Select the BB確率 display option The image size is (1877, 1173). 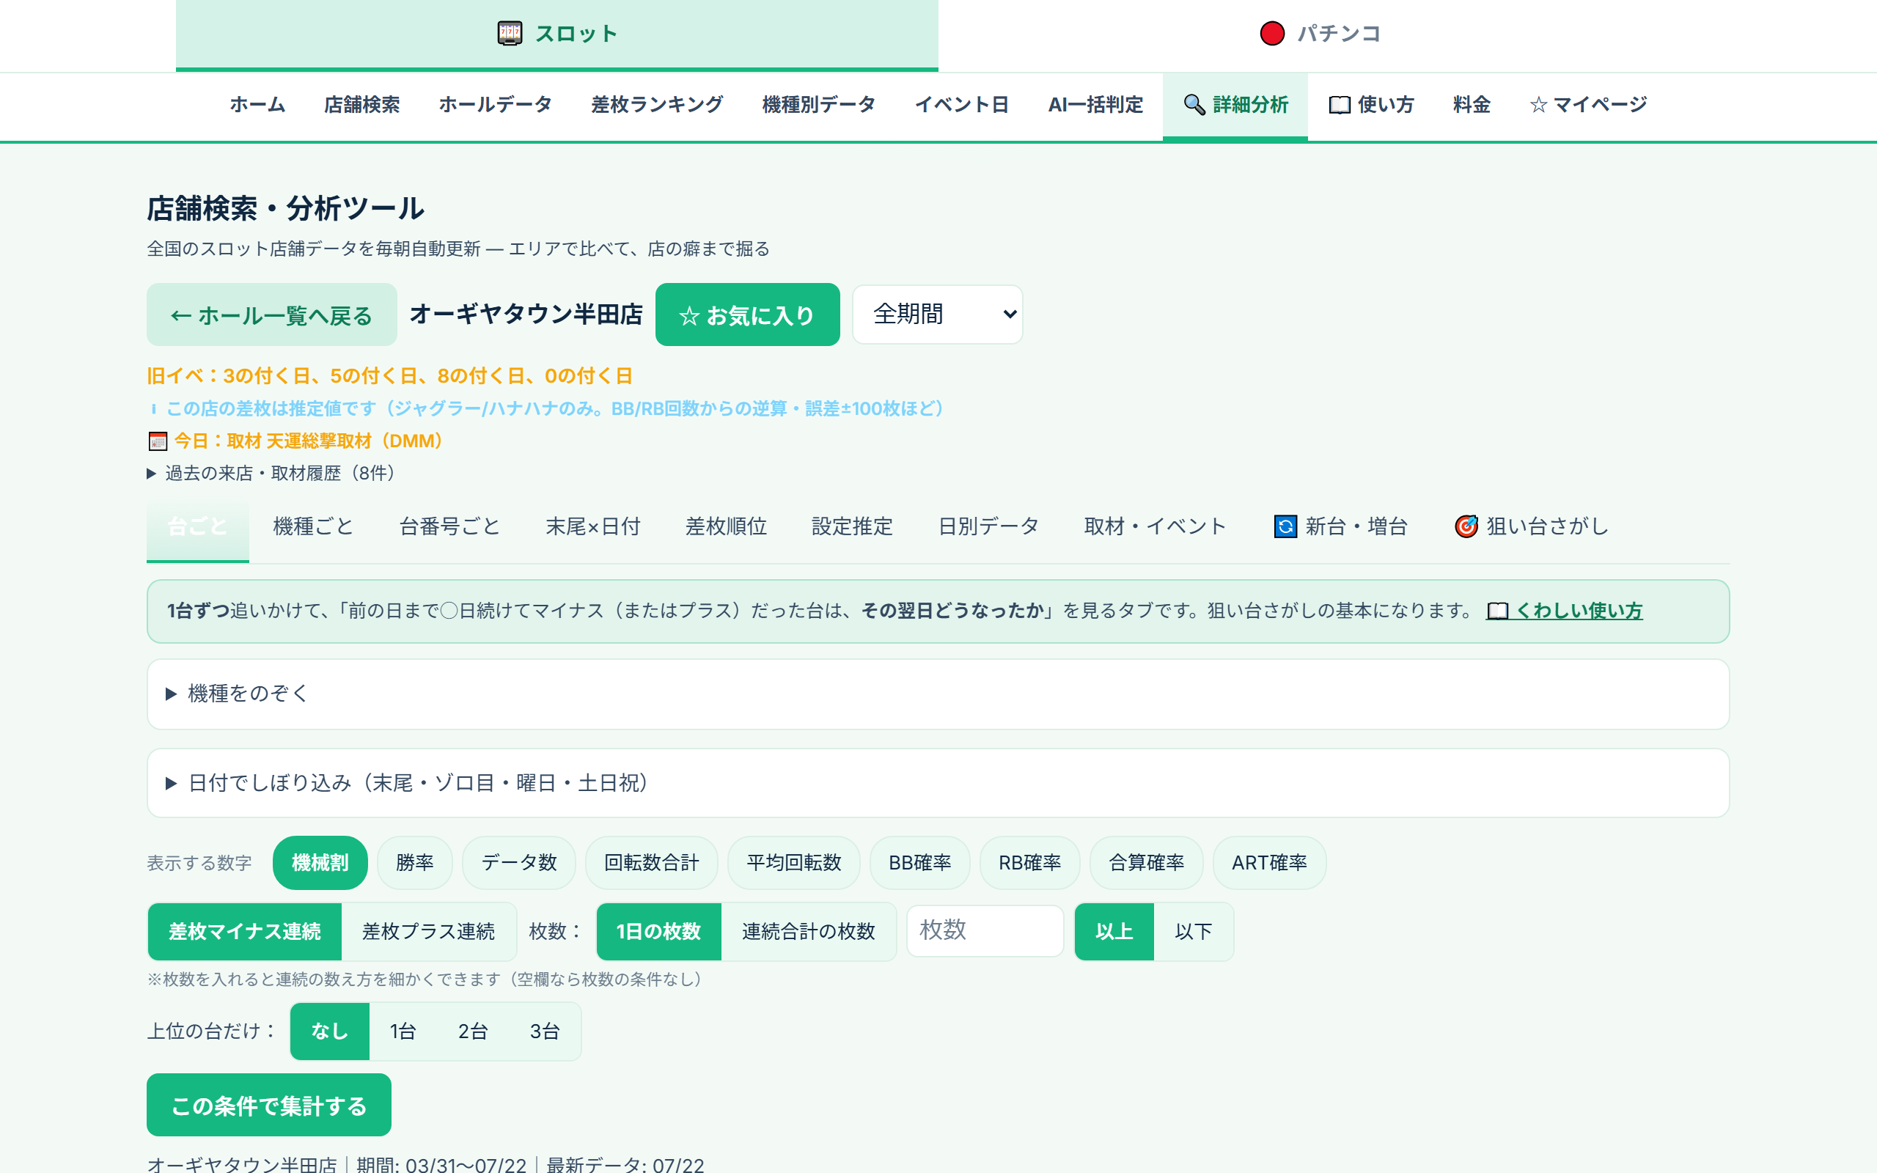coord(920,863)
